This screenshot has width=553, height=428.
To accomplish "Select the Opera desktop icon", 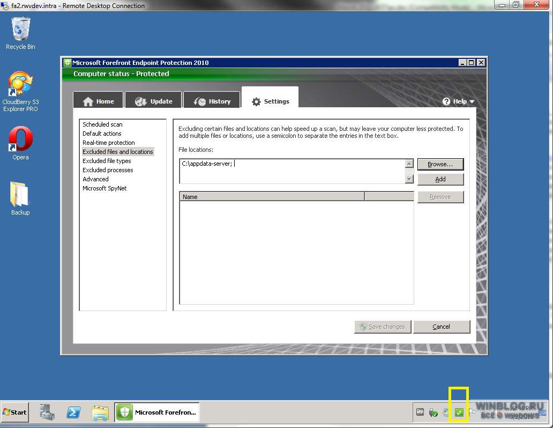I will coord(20,143).
